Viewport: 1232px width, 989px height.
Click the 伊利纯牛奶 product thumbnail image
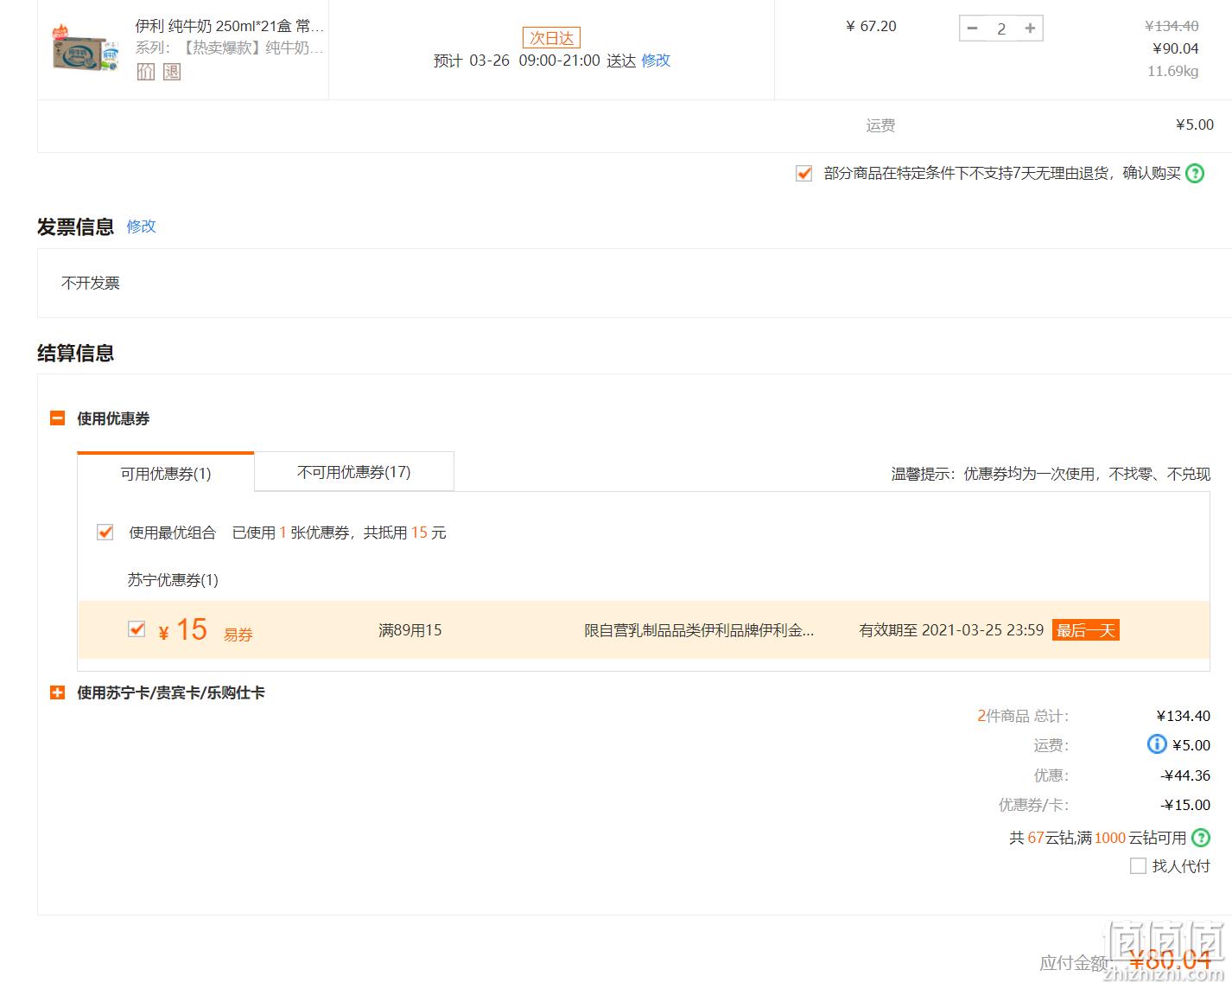click(x=84, y=48)
